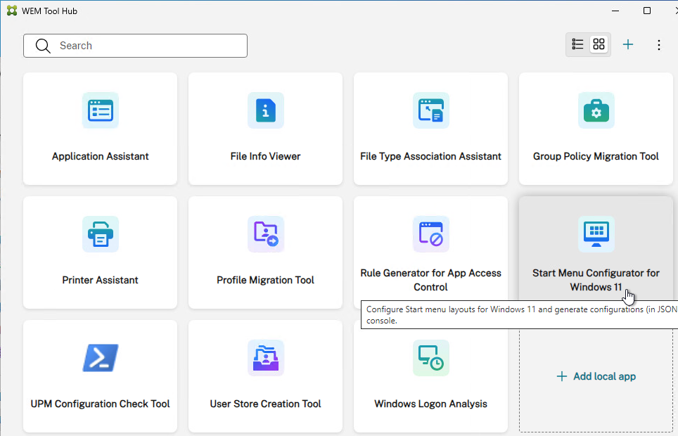Launch File Info Viewer via its icon
The width and height of the screenshot is (678, 436).
click(x=265, y=110)
